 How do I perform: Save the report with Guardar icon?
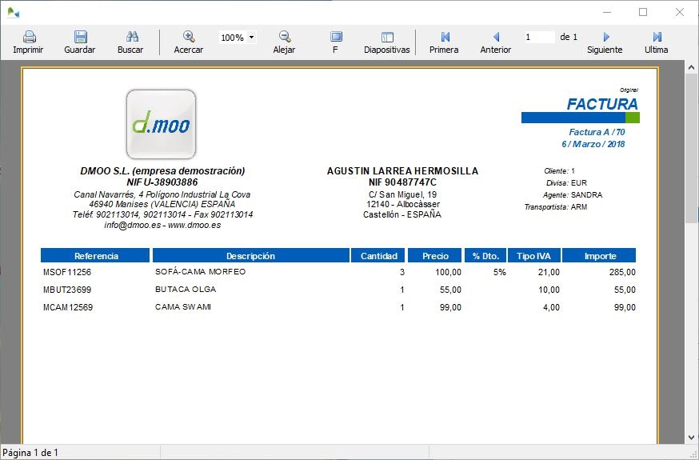(80, 38)
